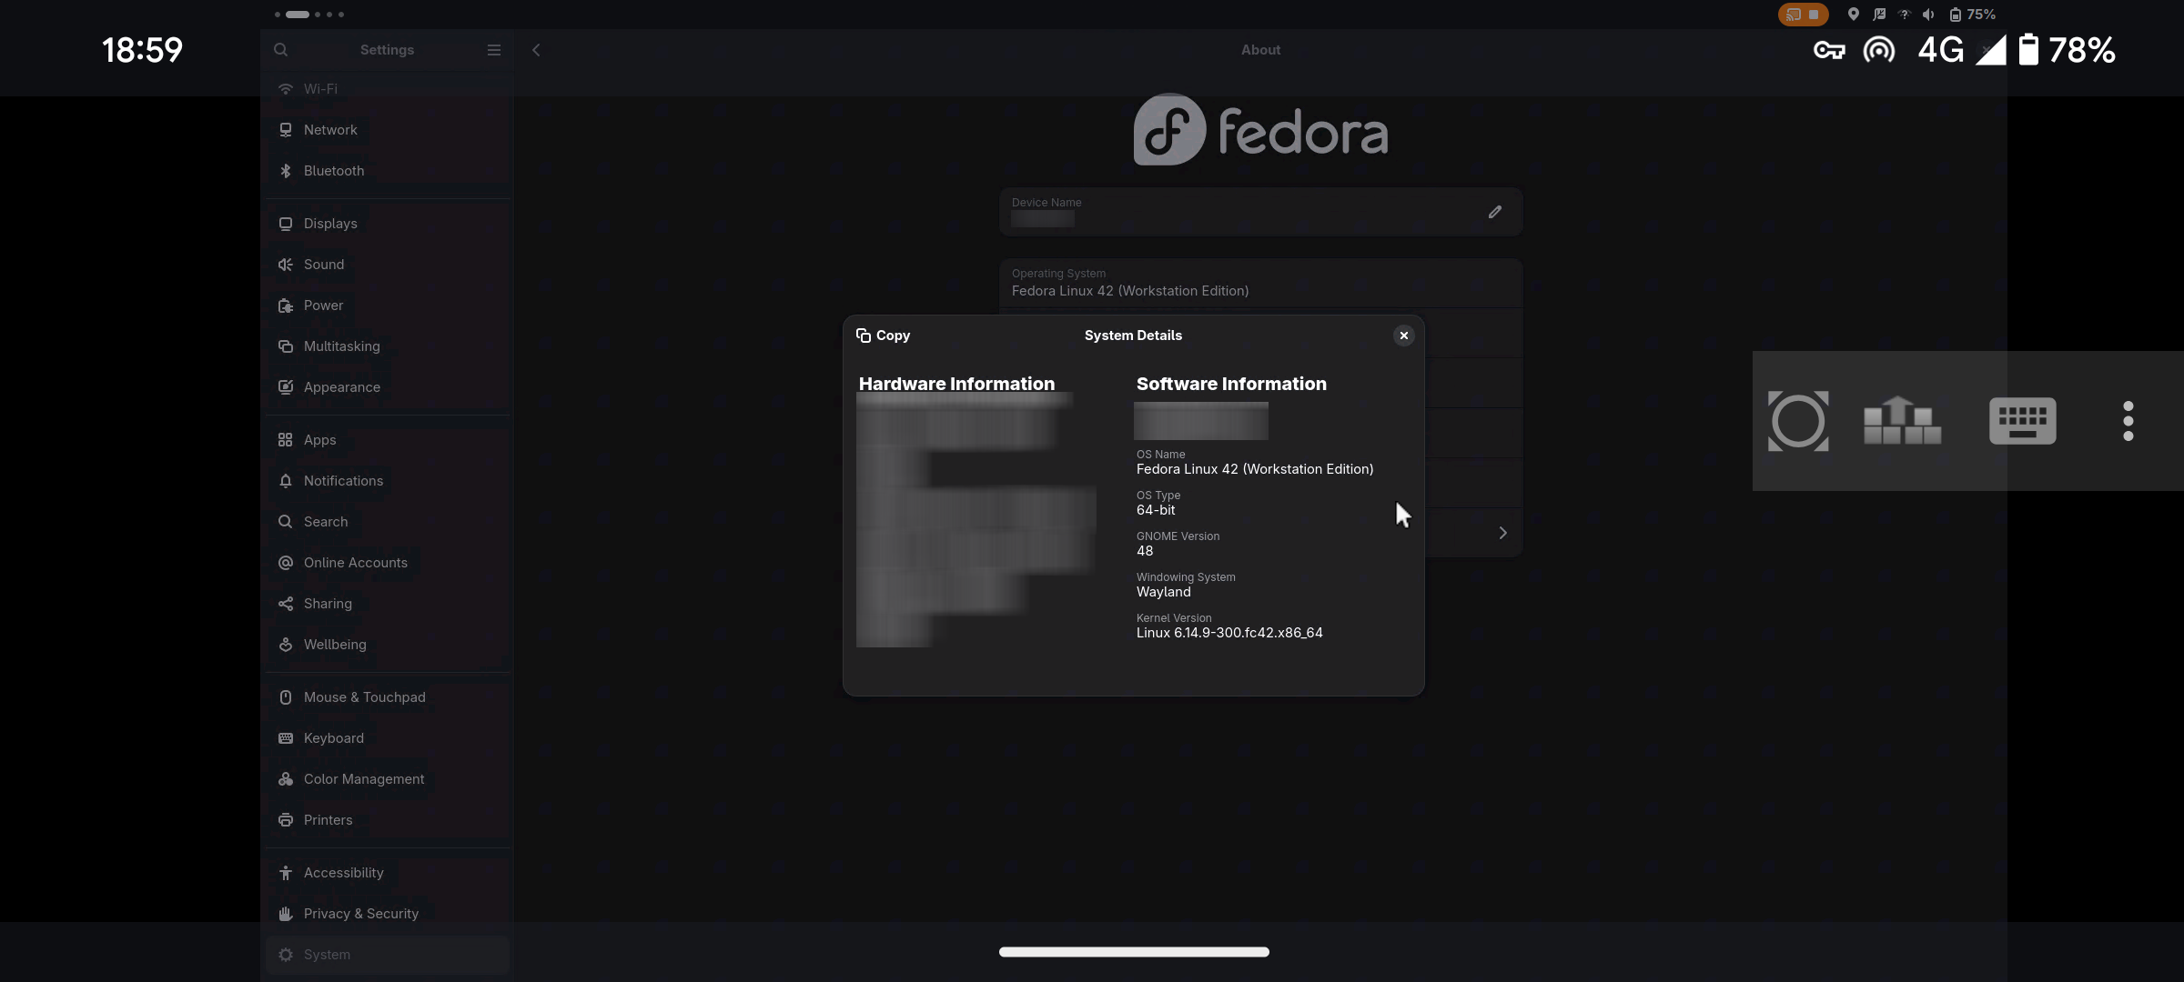Open the Wi-Fi settings panel
This screenshot has height=982, width=2184.
[x=388, y=89]
